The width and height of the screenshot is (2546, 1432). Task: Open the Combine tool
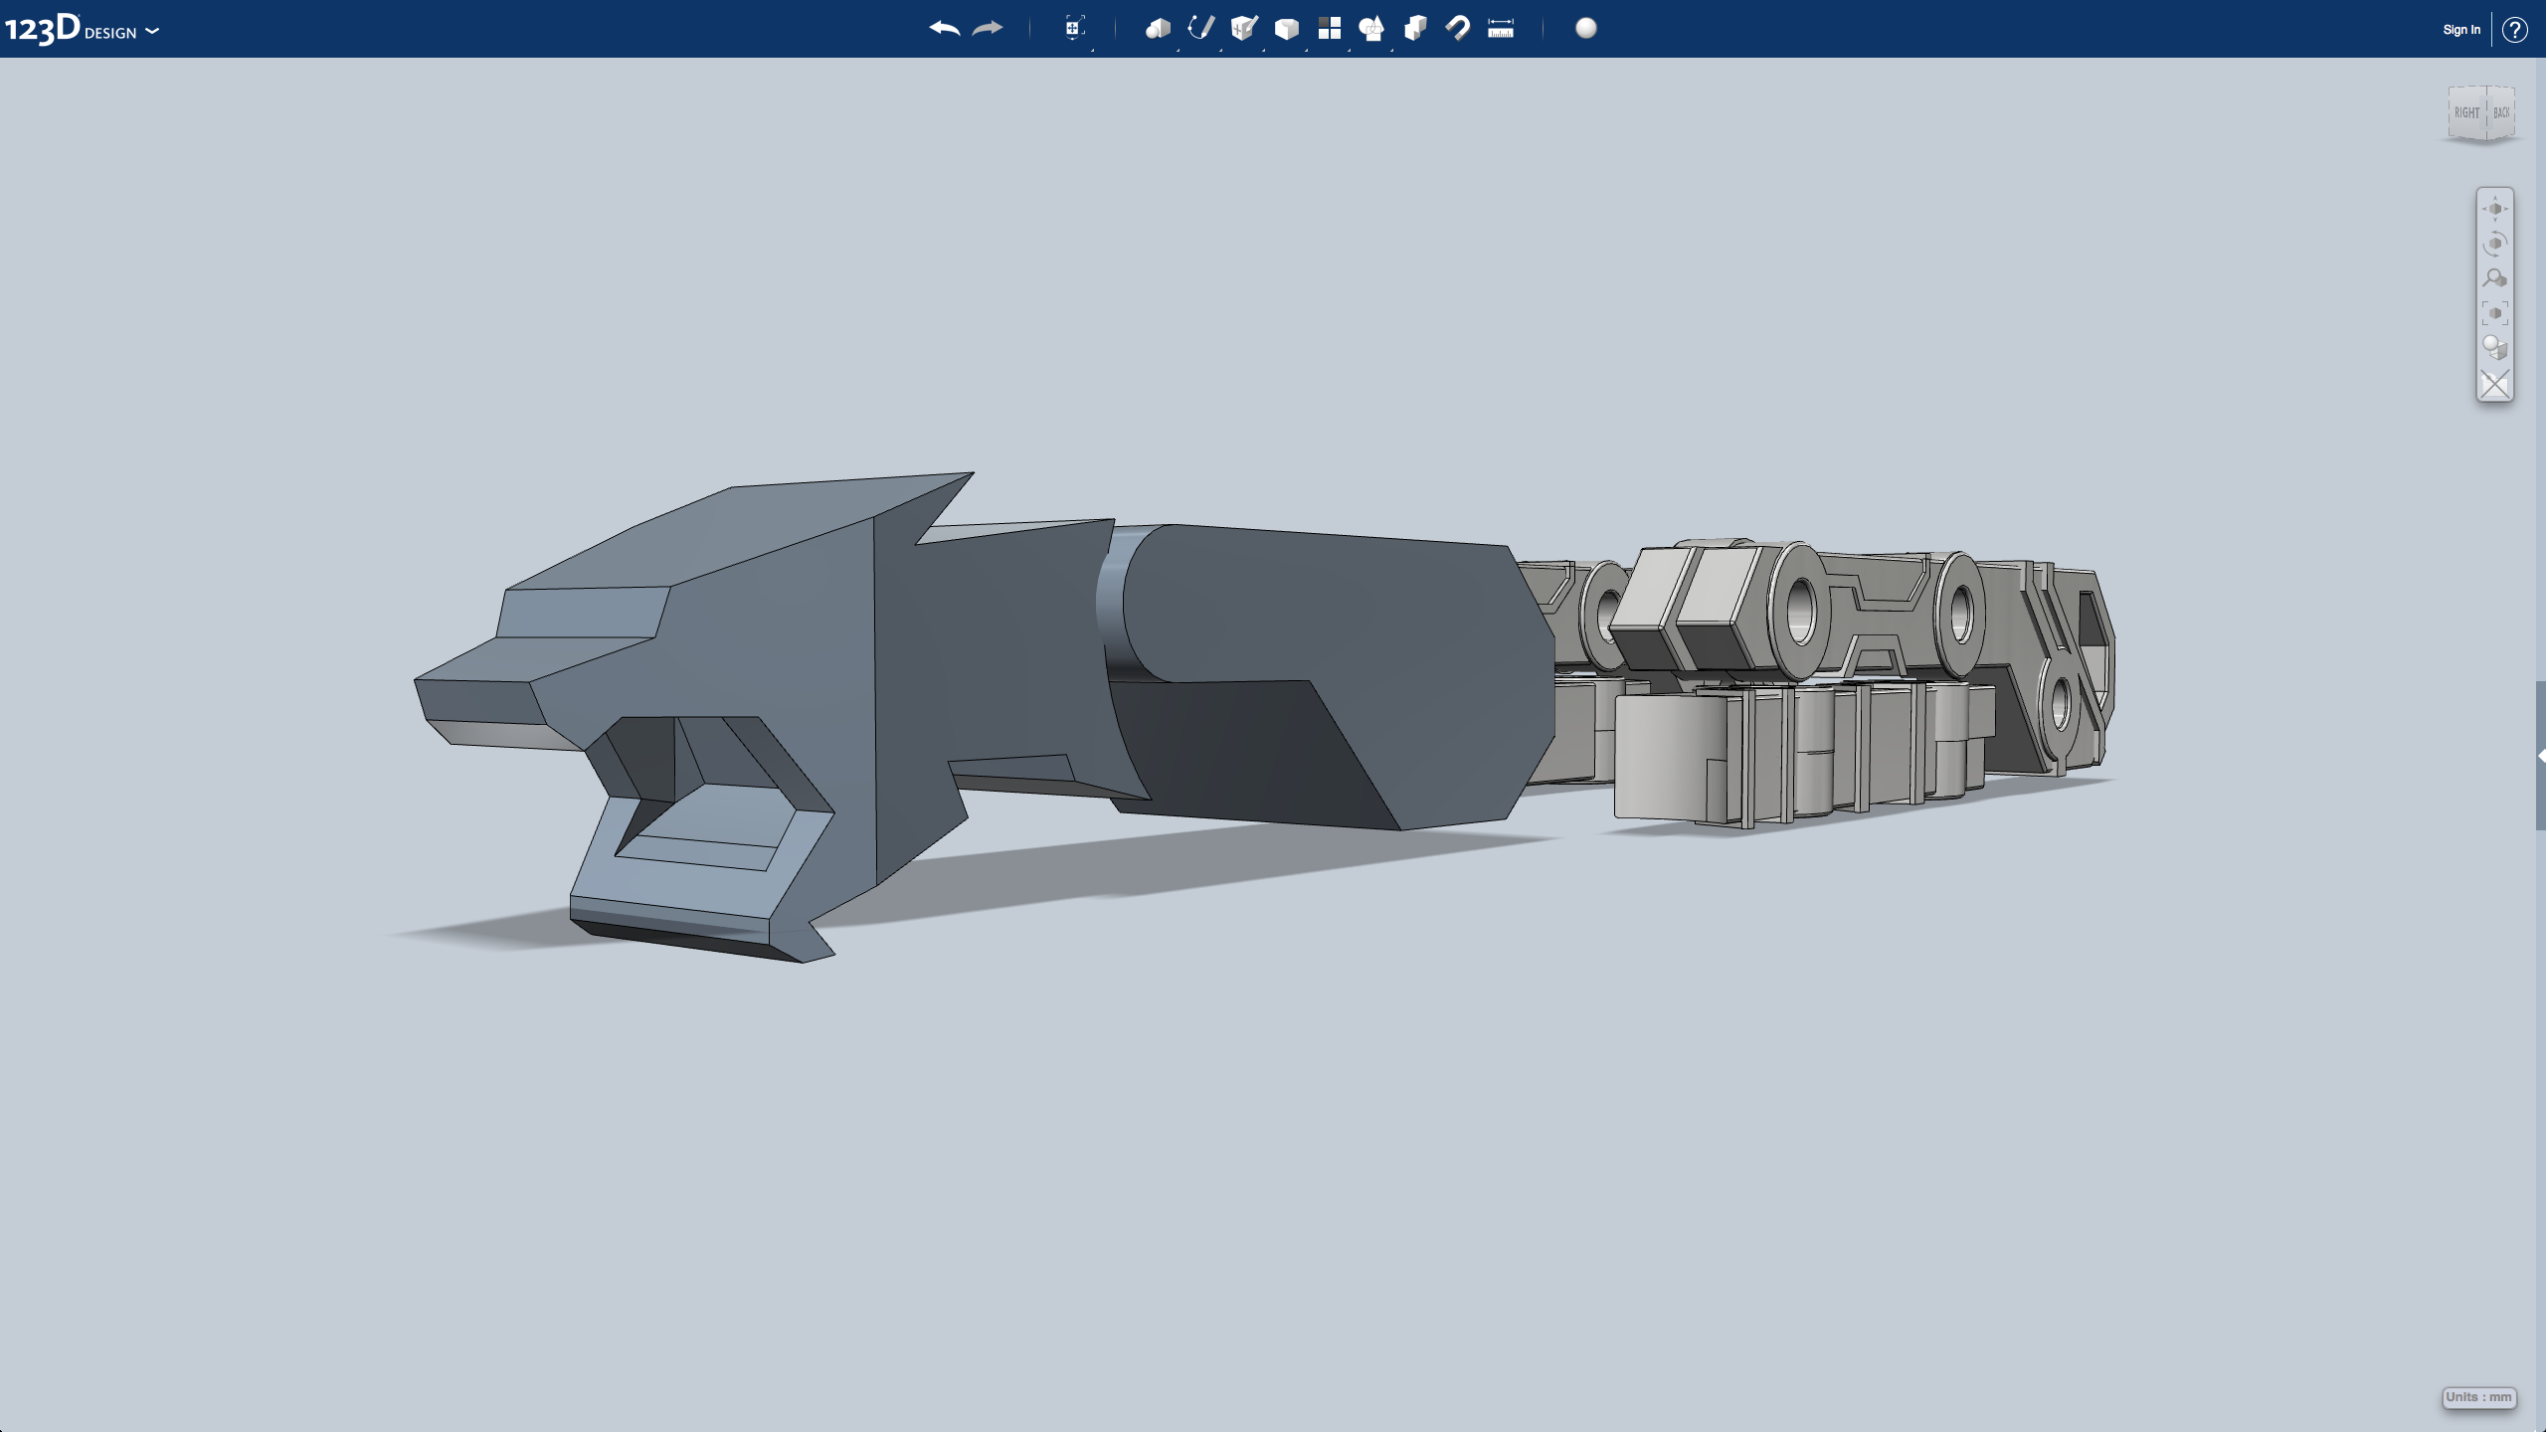1415,29
